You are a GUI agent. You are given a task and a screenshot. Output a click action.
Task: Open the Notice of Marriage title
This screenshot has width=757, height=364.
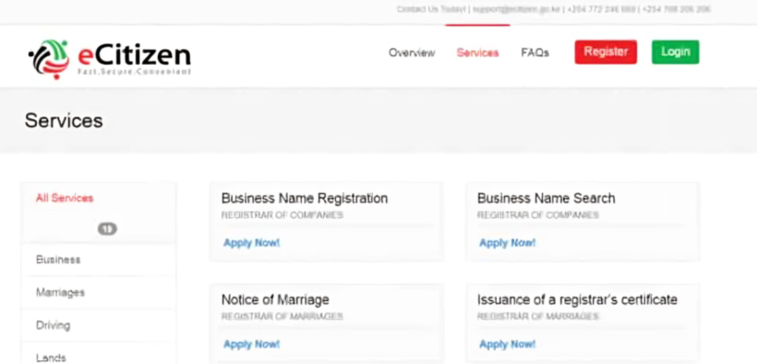click(x=275, y=299)
